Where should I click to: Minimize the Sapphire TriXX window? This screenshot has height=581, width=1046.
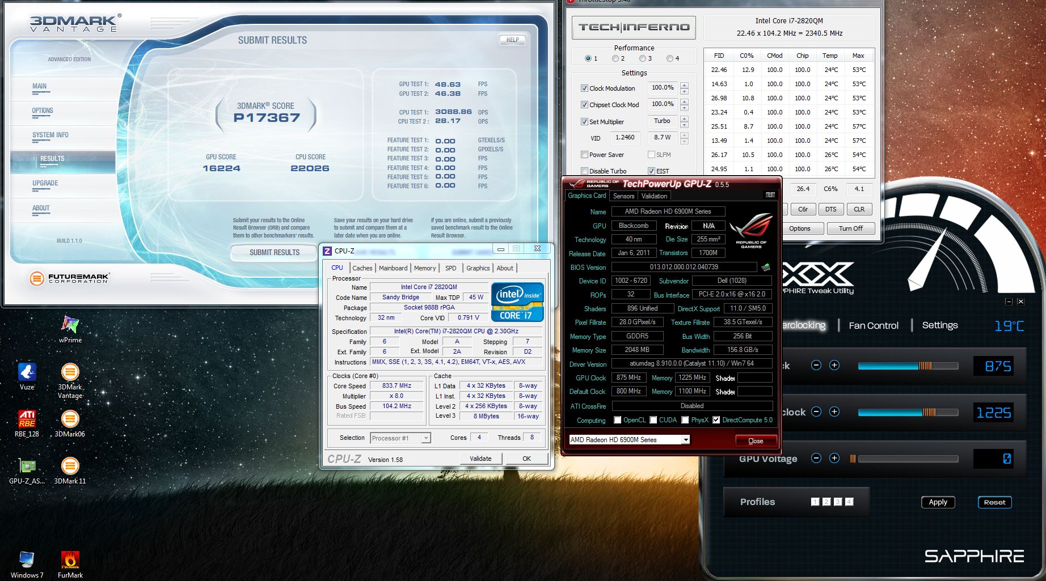tap(1009, 302)
